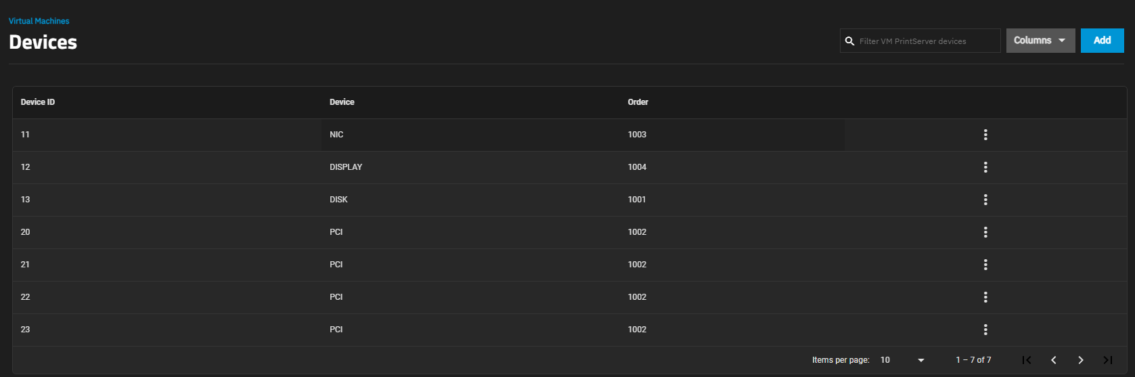Open the three-dot menu for device 21
Image resolution: width=1135 pixels, height=377 pixels.
point(985,265)
